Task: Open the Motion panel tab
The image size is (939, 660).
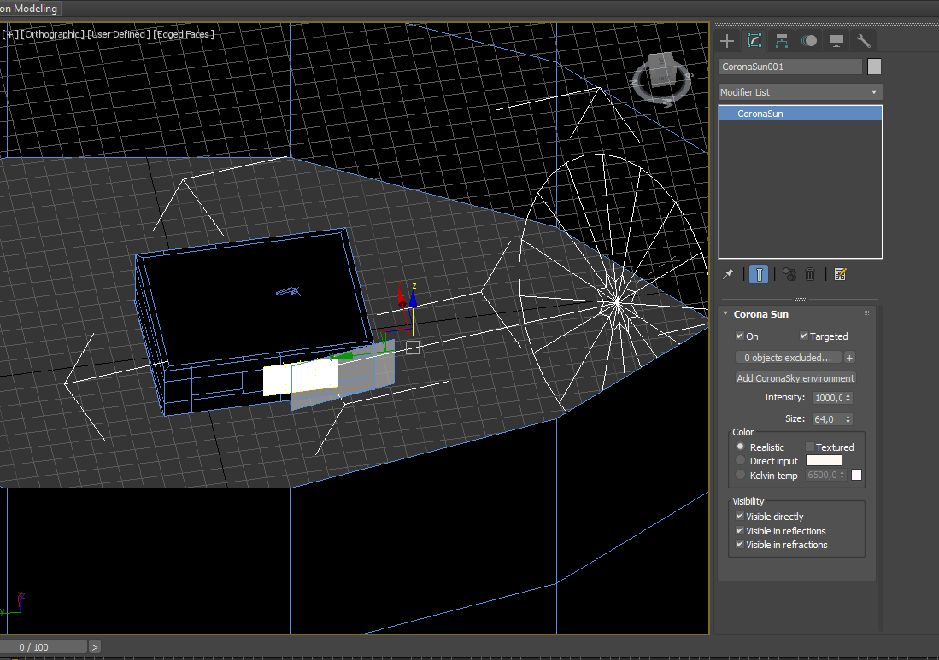Action: pyautogui.click(x=809, y=41)
